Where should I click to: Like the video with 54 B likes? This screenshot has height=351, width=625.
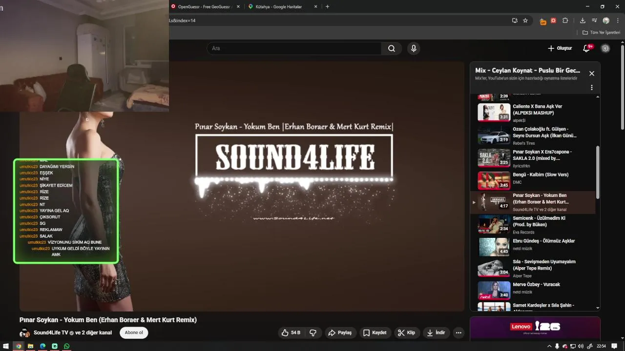292,332
